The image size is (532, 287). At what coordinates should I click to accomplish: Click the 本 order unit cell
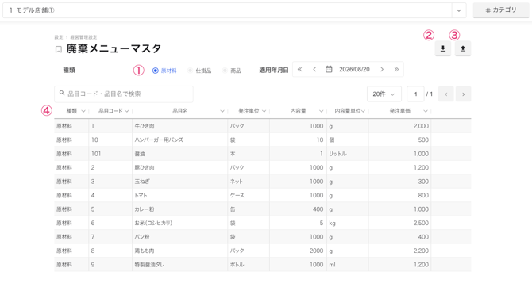(249, 154)
